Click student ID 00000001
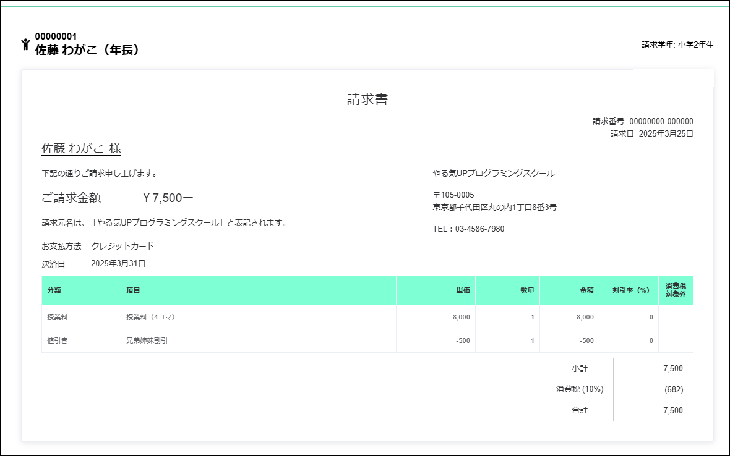730x456 pixels. click(56, 36)
